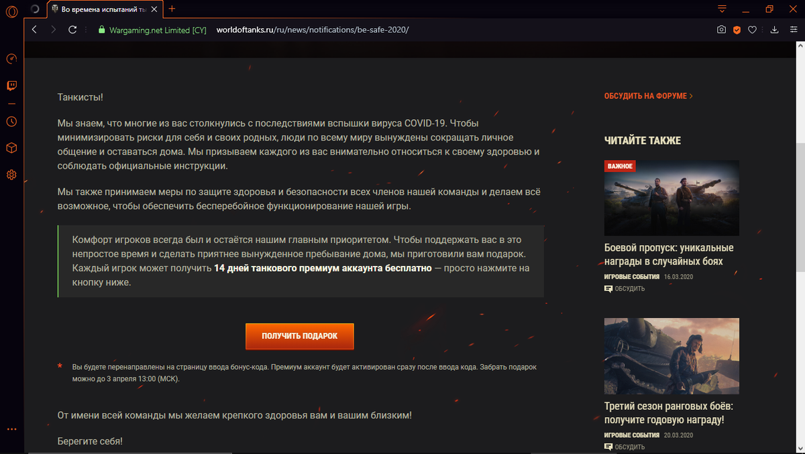805x454 pixels.
Task: Select the World of Tanks news tab
Action: (x=104, y=9)
